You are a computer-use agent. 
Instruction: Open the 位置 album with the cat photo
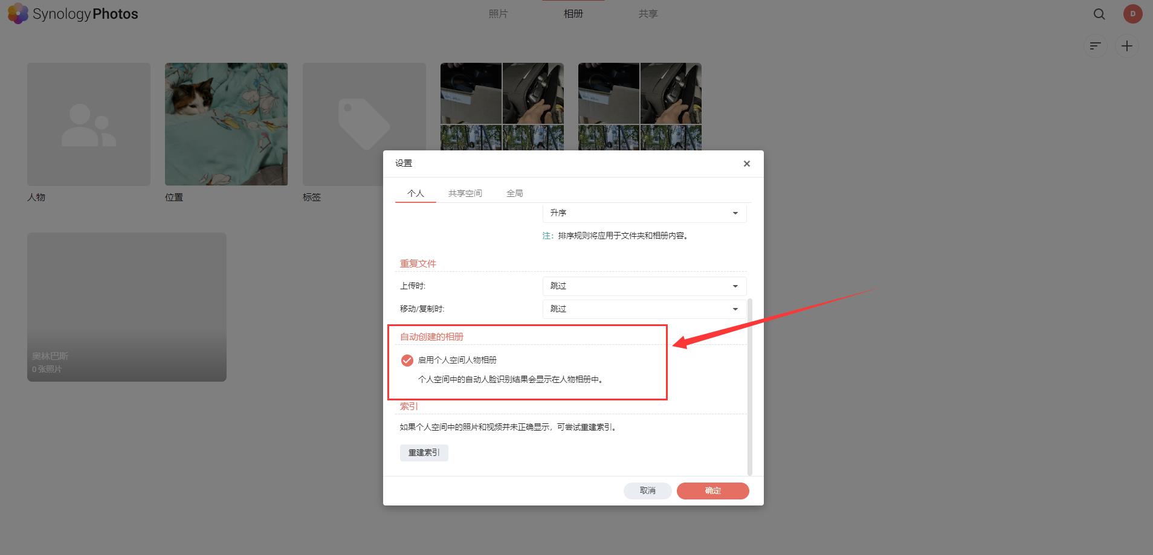[x=226, y=124]
